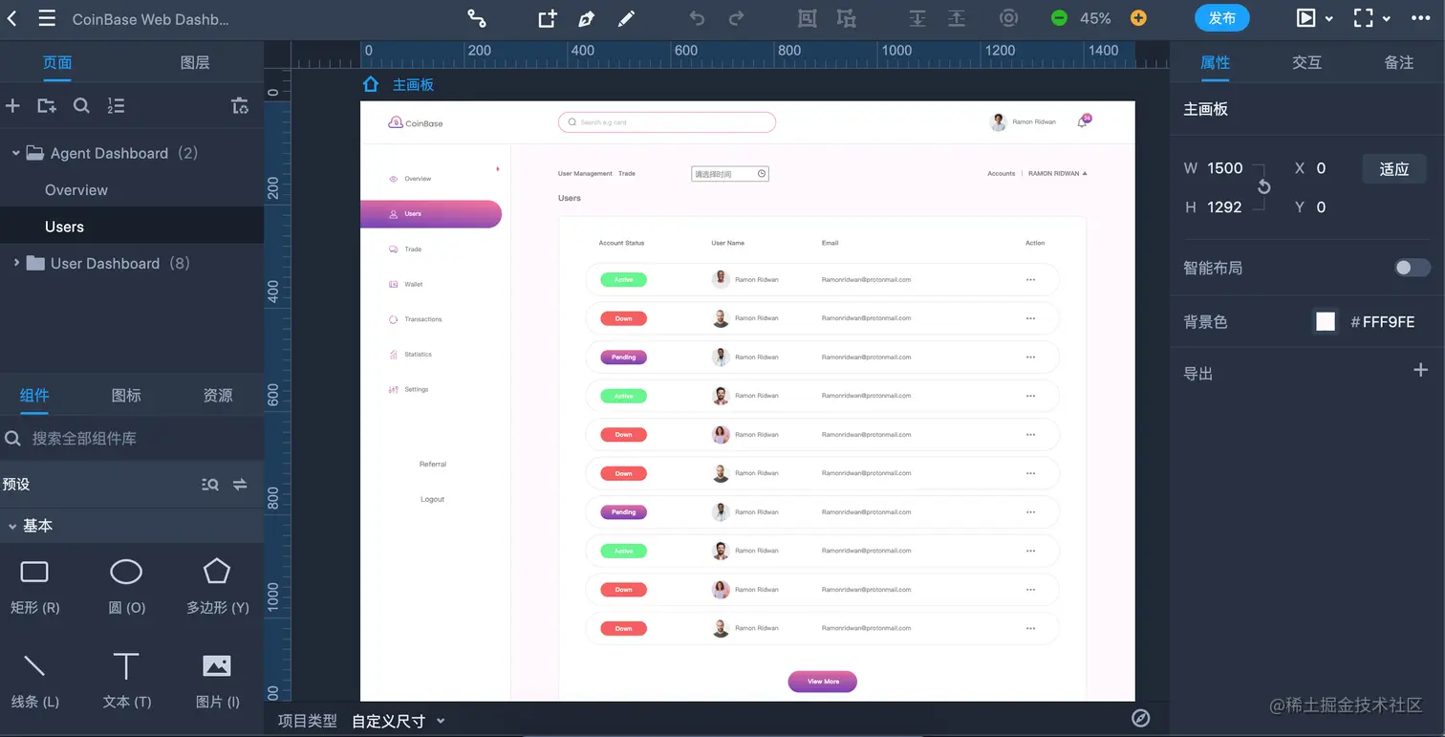Collapse the 基本 component section
The width and height of the screenshot is (1445, 737).
tap(12, 526)
